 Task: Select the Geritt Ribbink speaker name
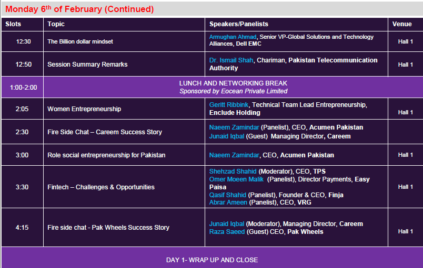229,105
